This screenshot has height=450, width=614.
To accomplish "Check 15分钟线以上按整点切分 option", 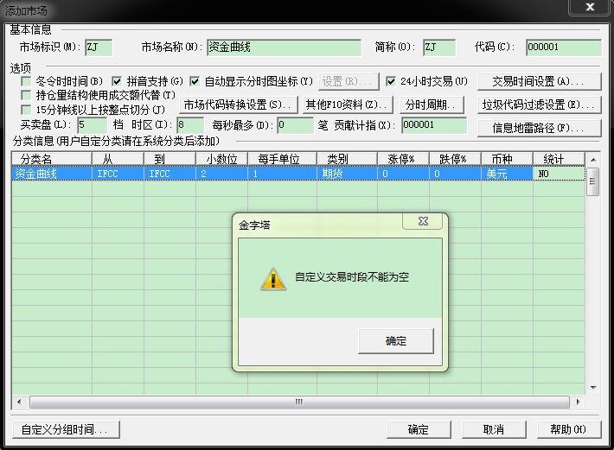I will point(26,110).
